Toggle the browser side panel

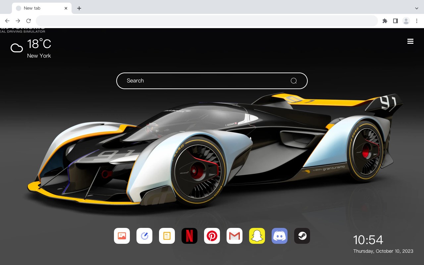point(395,21)
